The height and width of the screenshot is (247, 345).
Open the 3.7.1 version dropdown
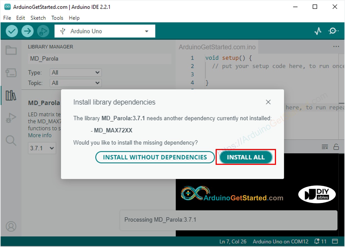point(42,148)
